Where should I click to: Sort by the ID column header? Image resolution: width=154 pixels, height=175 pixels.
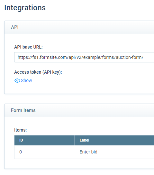tap(44, 140)
